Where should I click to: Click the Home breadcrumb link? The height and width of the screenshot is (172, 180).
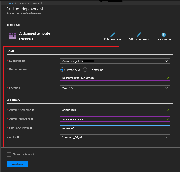pyautogui.click(x=10, y=3)
